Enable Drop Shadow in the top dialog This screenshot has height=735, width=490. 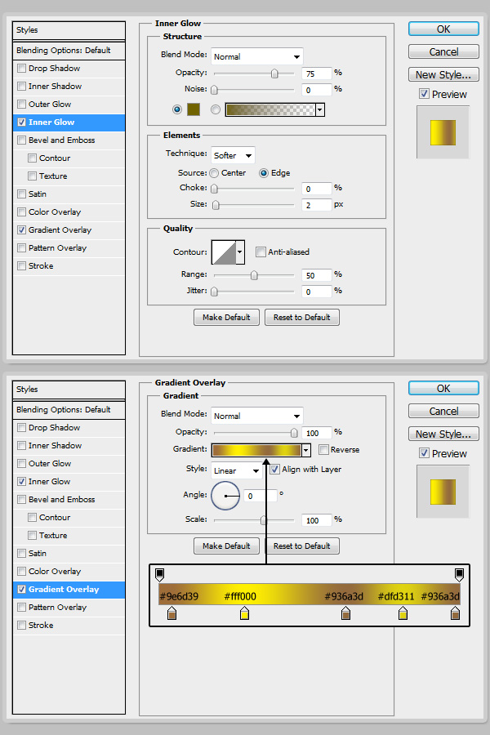[21, 69]
